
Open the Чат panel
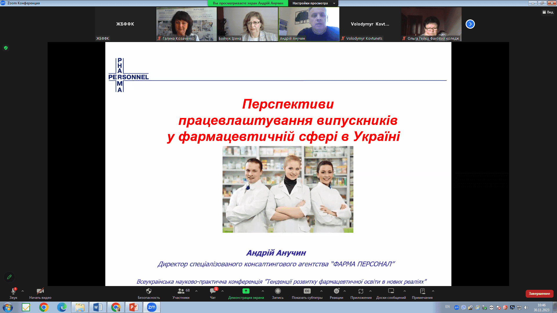(x=213, y=293)
